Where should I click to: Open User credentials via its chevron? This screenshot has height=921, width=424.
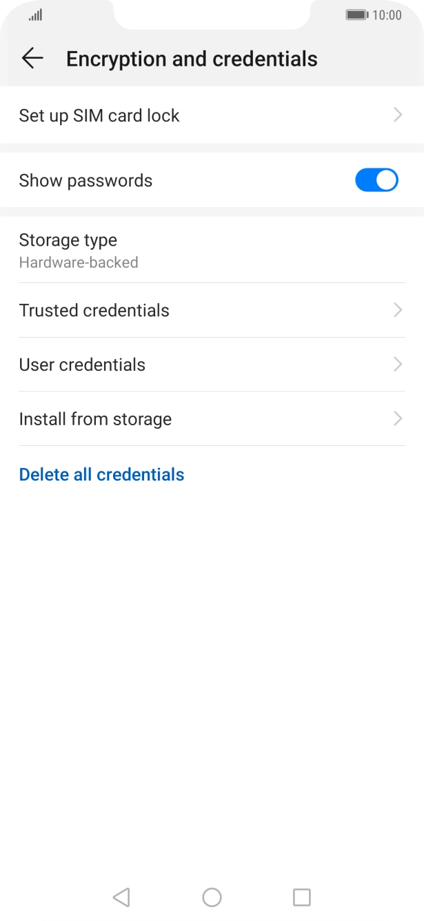[398, 364]
